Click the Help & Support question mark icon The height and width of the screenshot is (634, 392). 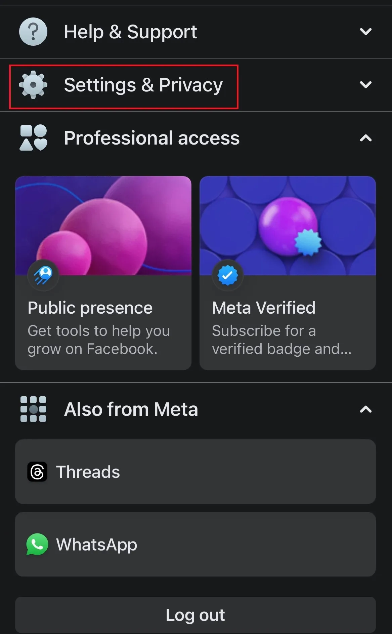coord(33,32)
